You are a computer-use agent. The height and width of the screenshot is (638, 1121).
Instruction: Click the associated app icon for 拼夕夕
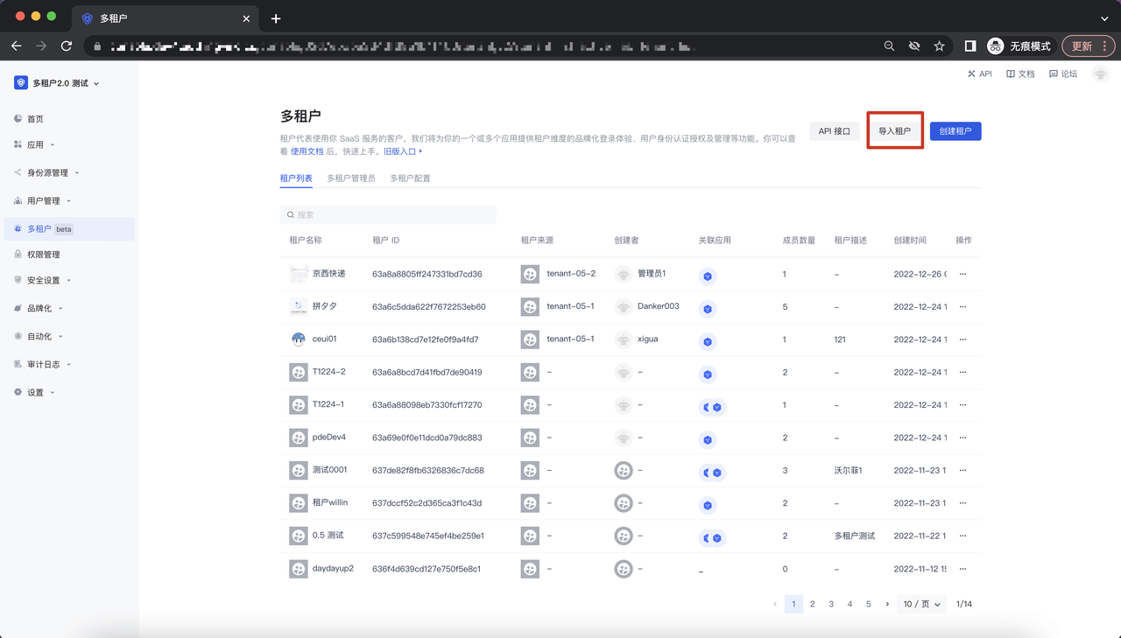708,309
